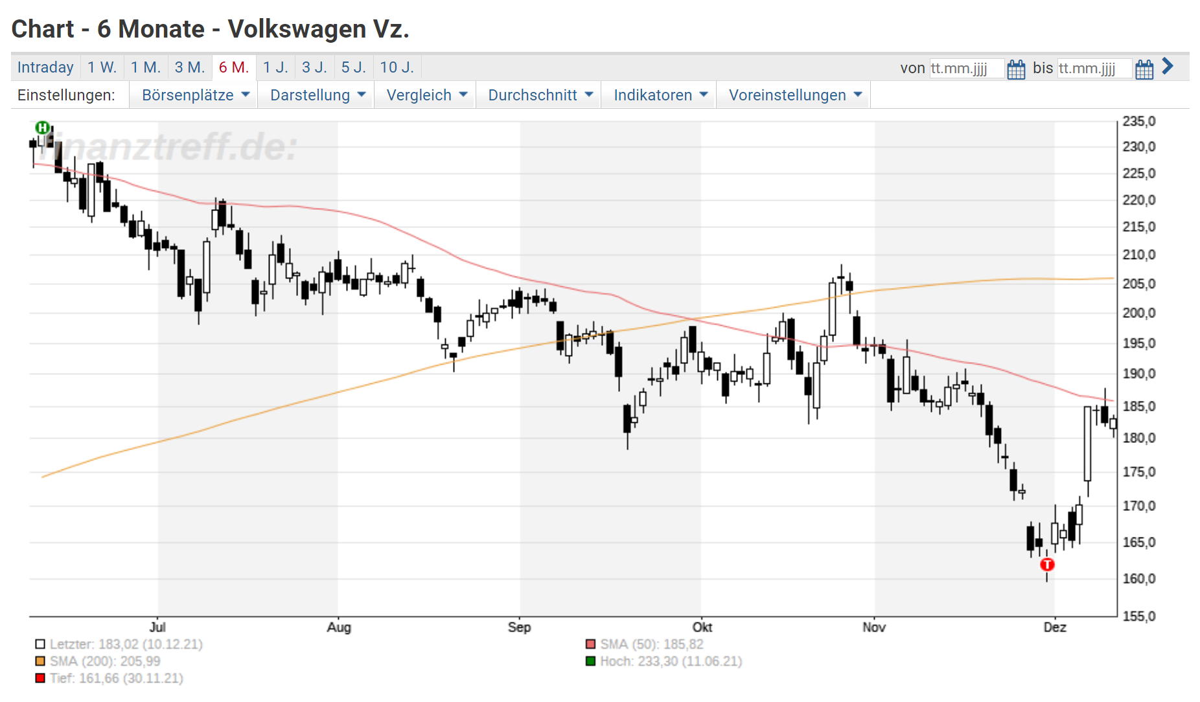Click the 'Okt' x-axis label
This screenshot has width=1200, height=702.
[x=702, y=627]
